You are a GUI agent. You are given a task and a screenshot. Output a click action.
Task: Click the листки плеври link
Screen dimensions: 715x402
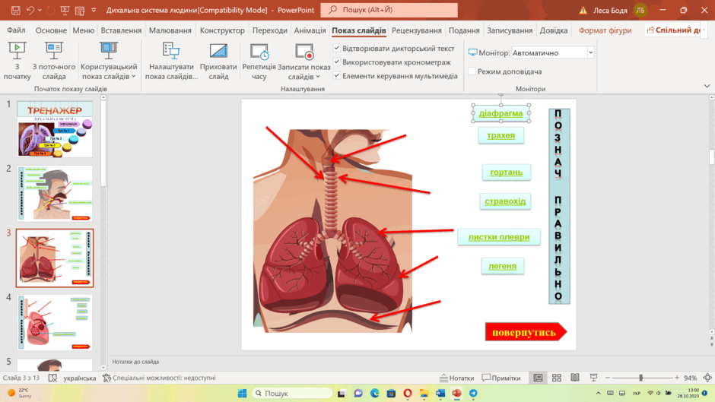499,237
